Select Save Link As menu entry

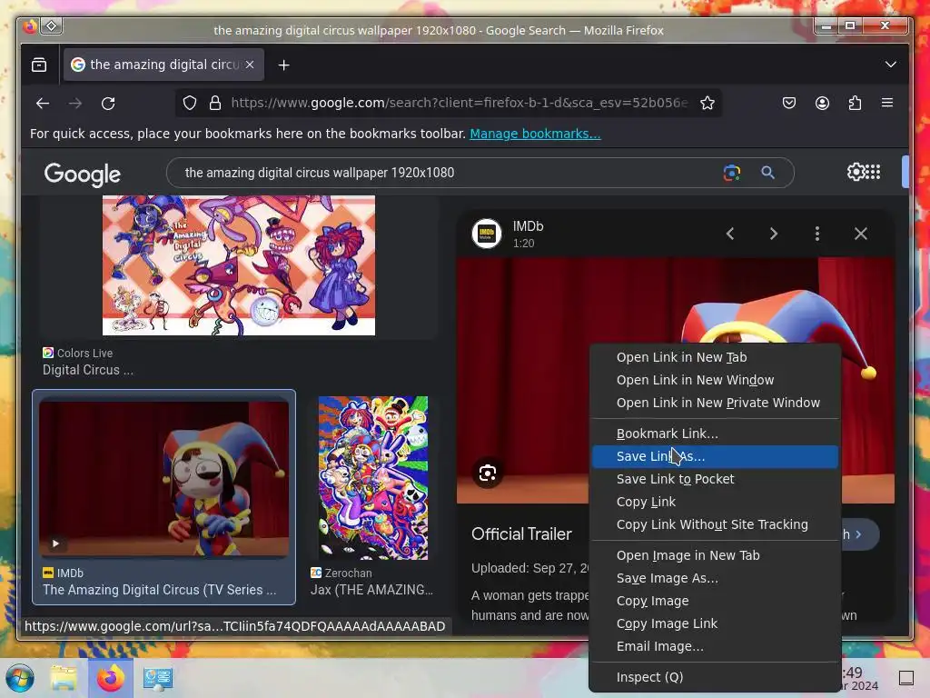[716, 456]
